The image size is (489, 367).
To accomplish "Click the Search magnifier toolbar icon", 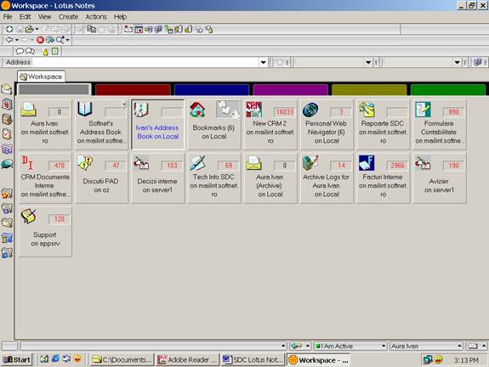I will point(60,40).
